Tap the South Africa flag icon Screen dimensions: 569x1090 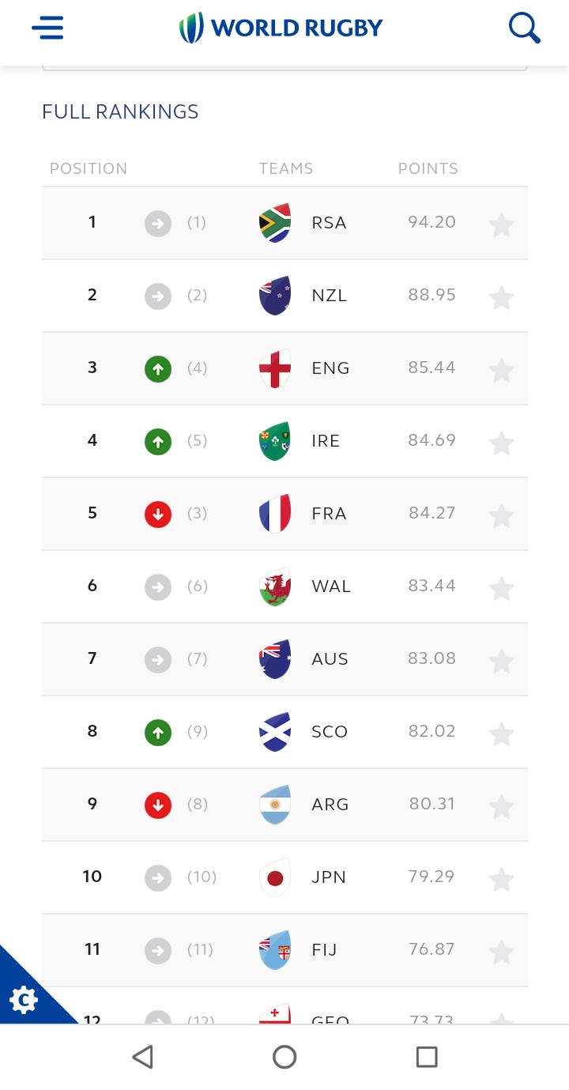click(x=275, y=223)
